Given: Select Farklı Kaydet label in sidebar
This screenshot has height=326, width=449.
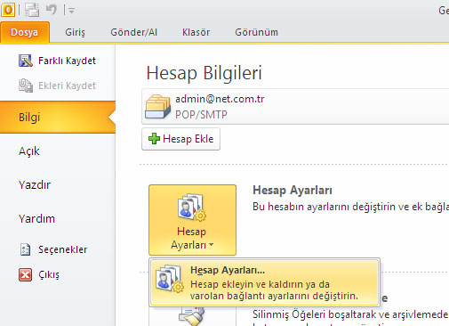Looking at the screenshot, I should click(x=67, y=61).
